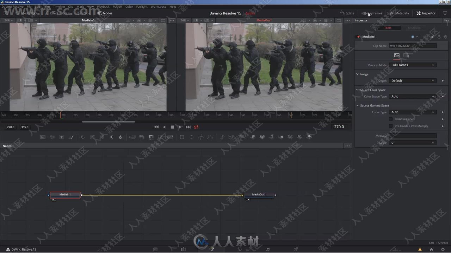Add a 3D Text node (T icon)
The image size is (451, 253).
pos(272,137)
